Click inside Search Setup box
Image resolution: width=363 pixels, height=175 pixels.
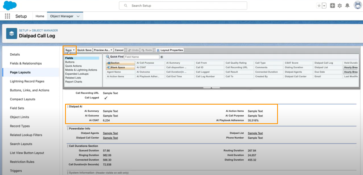183,6
